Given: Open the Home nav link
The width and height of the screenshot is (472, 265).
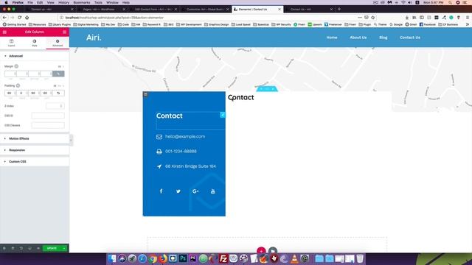Looking at the screenshot, I should (x=332, y=38).
